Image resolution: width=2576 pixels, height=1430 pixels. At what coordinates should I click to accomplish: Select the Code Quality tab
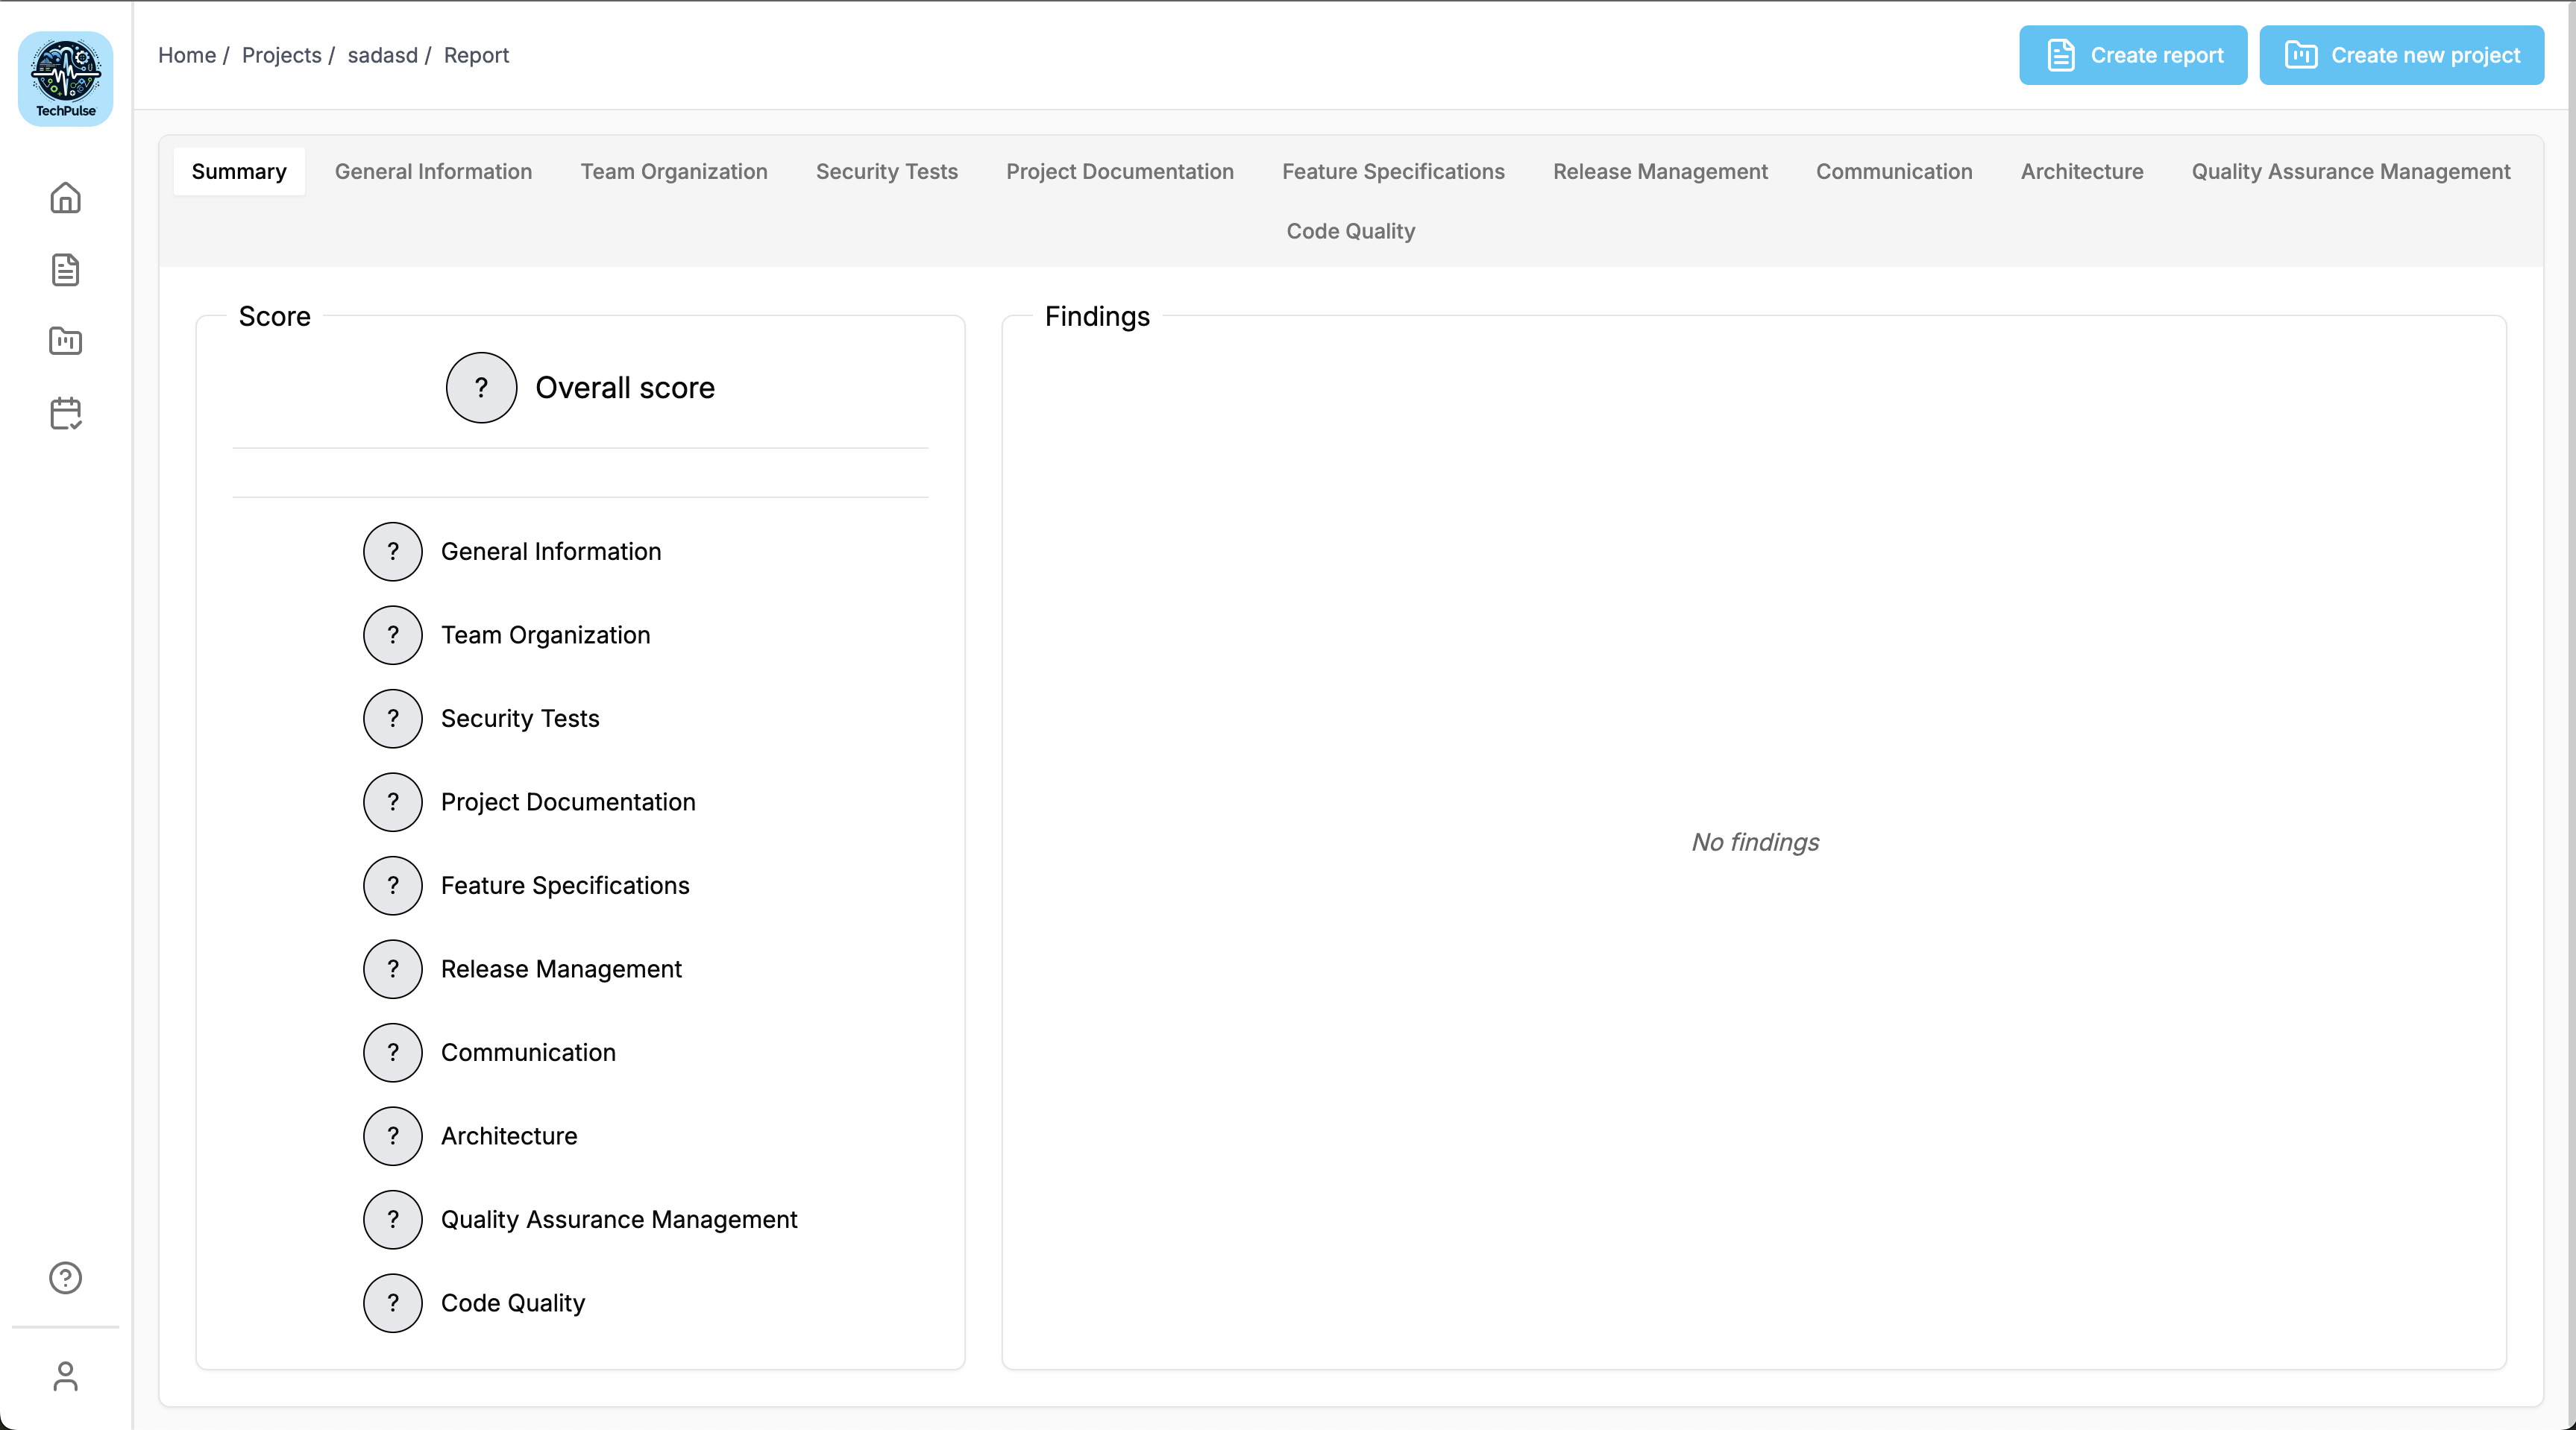coord(1350,231)
